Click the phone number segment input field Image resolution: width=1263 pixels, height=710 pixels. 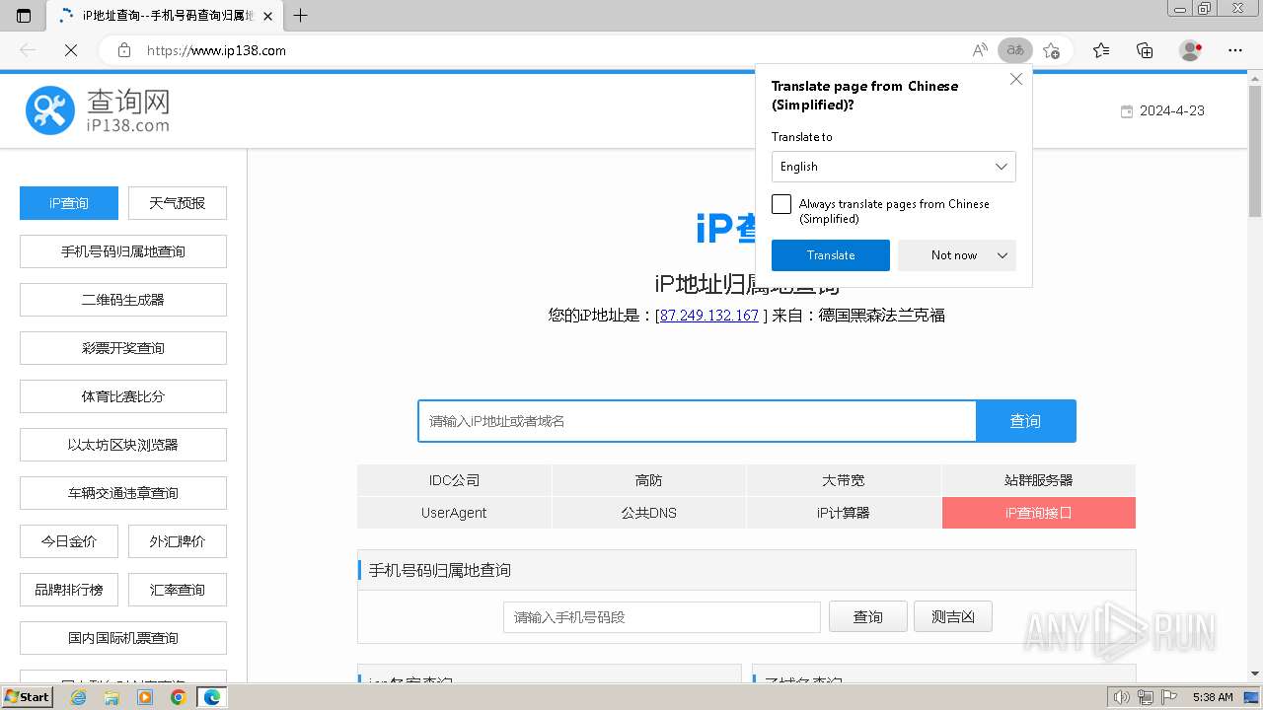[662, 617]
